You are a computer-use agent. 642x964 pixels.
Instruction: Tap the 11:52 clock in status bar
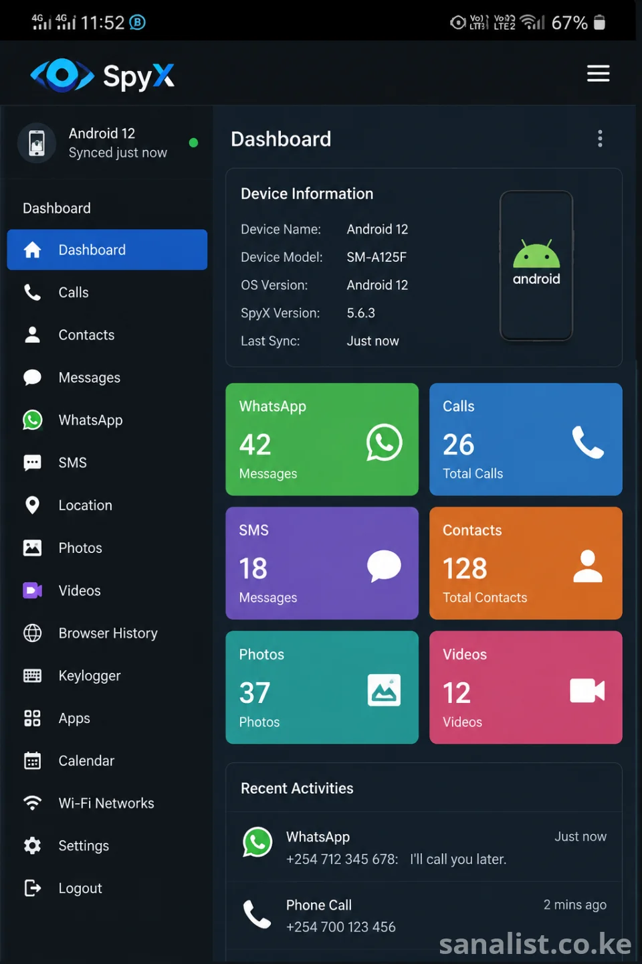coord(102,23)
